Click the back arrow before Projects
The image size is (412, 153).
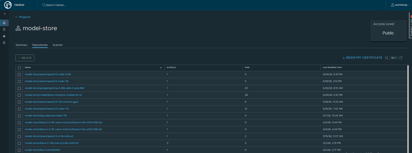[16, 17]
